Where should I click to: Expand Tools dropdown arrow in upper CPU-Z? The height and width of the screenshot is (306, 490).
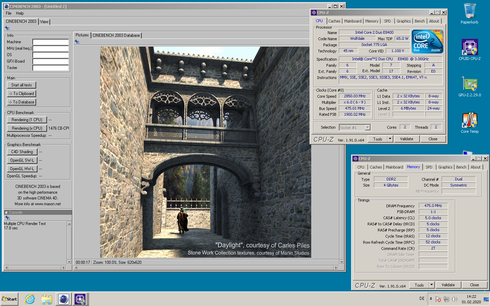point(390,139)
